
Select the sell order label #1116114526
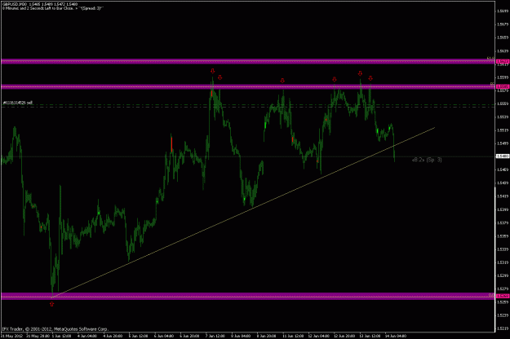click(x=18, y=103)
